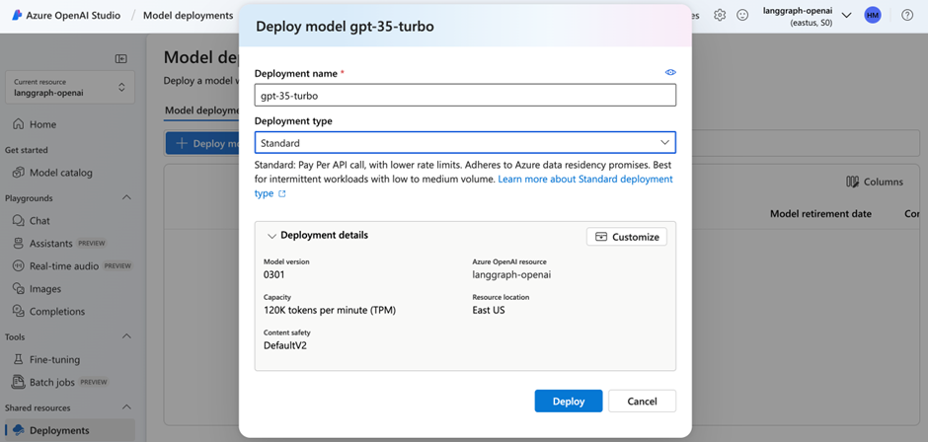Image resolution: width=928 pixels, height=442 pixels.
Task: Open the Deployment type dropdown
Action: click(x=465, y=143)
